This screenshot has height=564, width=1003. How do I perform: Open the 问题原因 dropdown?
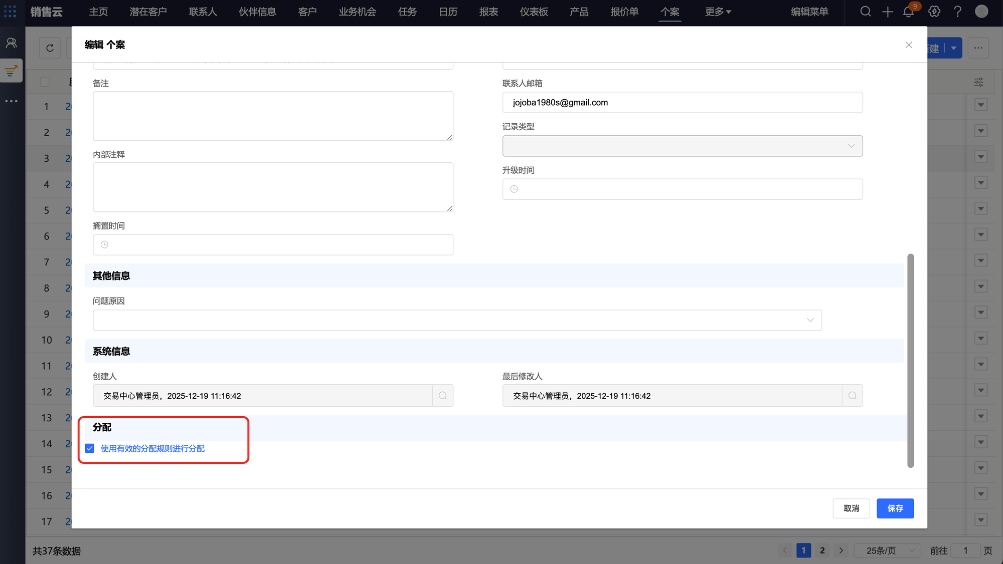coord(457,320)
